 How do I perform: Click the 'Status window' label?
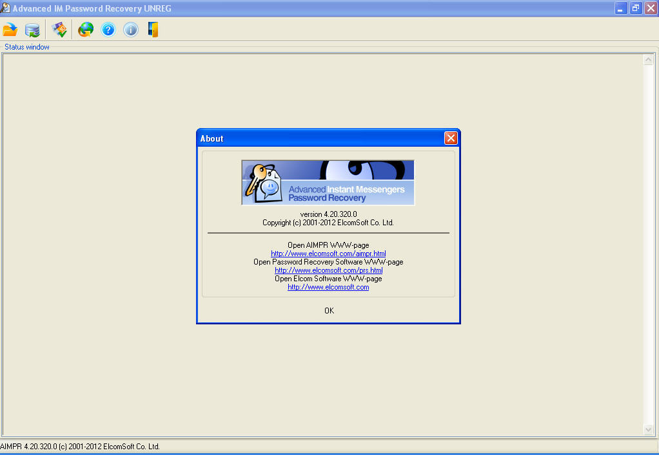point(27,47)
